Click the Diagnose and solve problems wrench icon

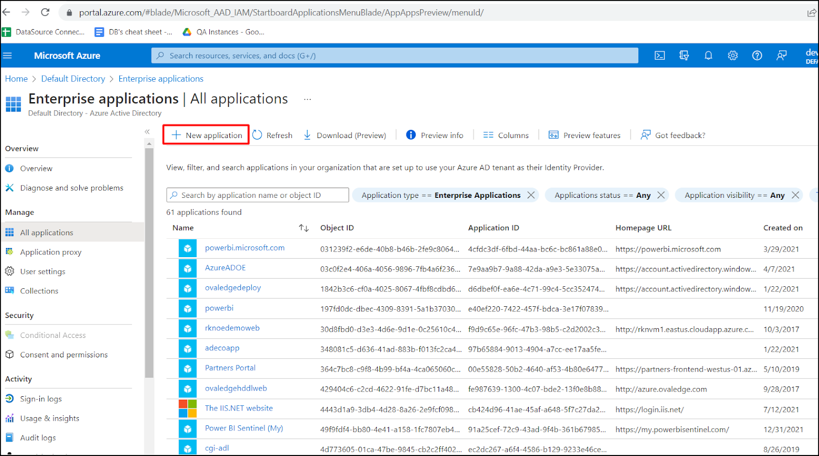pos(10,188)
